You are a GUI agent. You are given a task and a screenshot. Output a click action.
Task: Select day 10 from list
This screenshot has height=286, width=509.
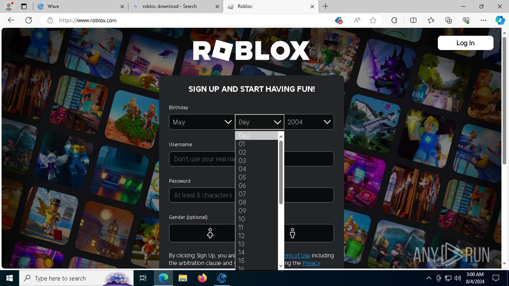(x=256, y=219)
